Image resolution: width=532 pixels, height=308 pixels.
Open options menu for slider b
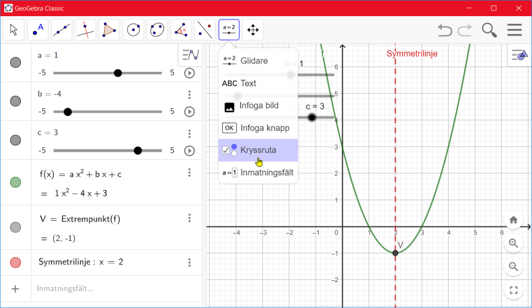tap(189, 95)
